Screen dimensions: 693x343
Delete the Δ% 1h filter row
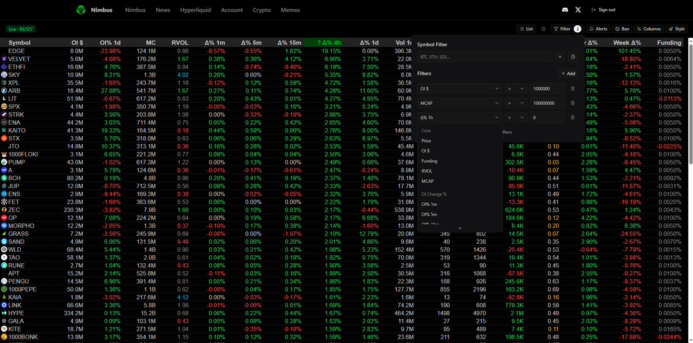click(573, 117)
